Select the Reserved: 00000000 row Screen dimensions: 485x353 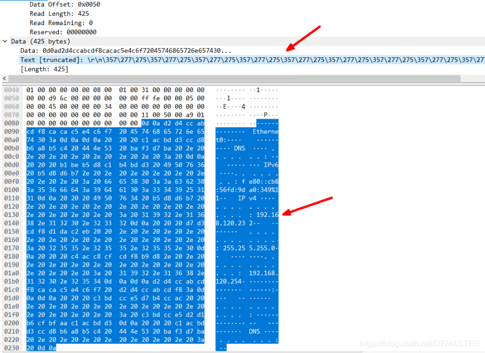click(x=63, y=32)
